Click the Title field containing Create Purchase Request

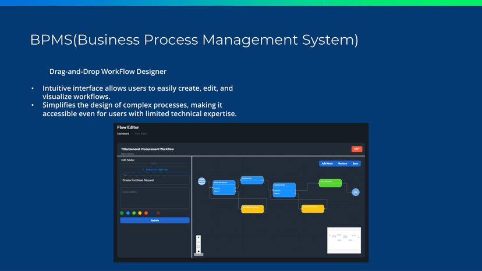[x=155, y=180]
